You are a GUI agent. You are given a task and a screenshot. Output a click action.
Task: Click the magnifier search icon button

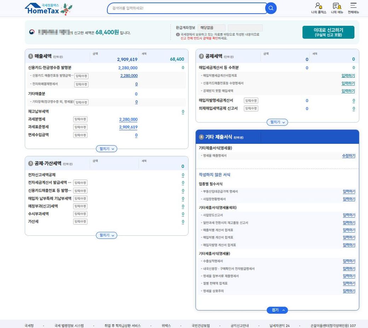coord(271,8)
